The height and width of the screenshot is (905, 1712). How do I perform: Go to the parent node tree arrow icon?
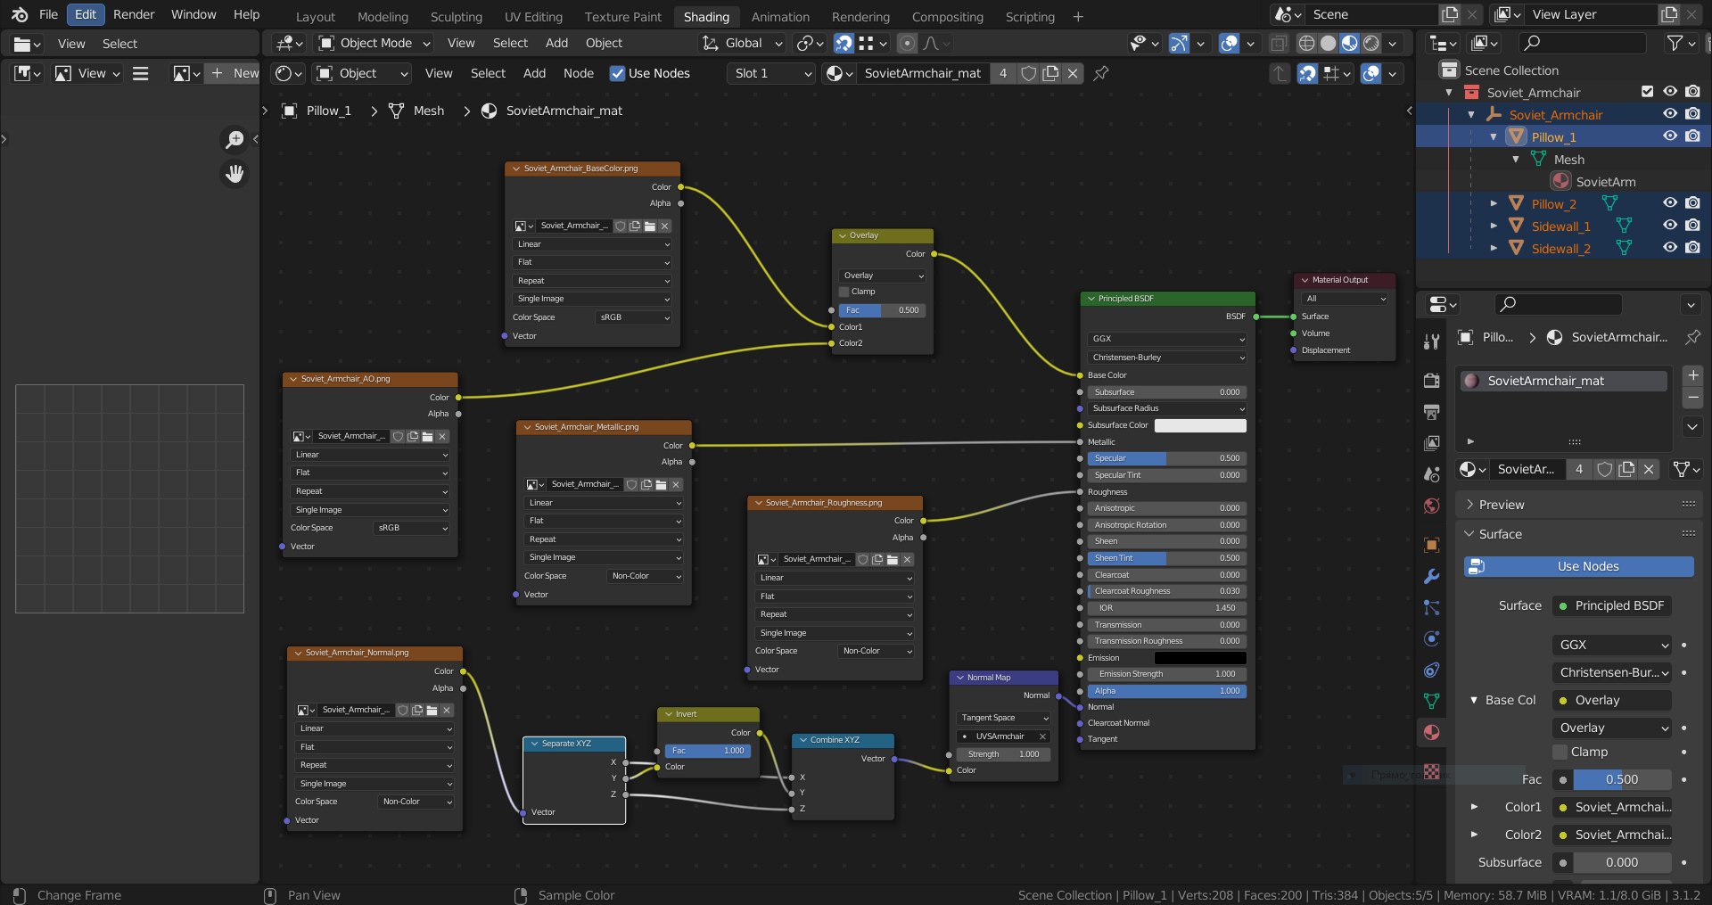pyautogui.click(x=1280, y=73)
